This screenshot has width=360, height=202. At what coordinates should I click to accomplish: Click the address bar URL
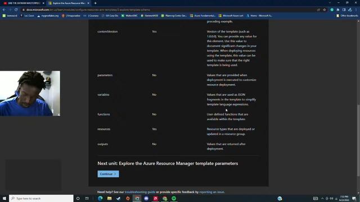click(x=88, y=10)
